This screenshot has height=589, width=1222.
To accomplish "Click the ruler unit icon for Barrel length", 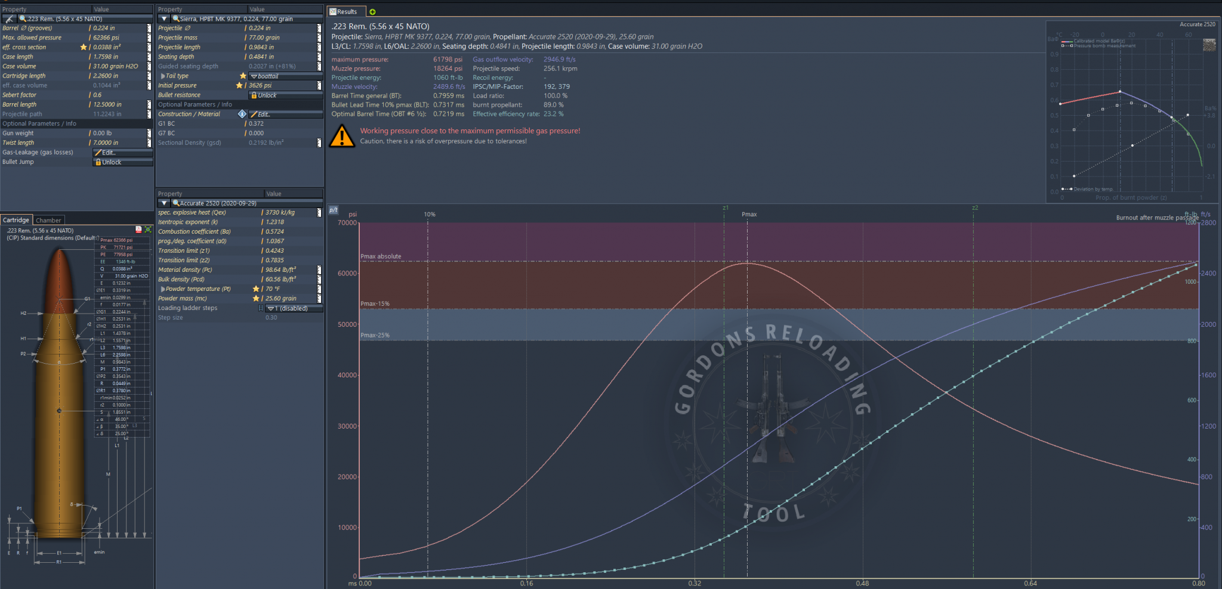I will (149, 104).
